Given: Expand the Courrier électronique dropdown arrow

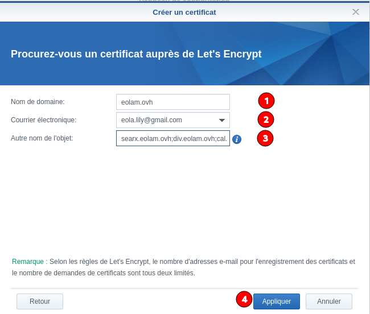Looking at the screenshot, I should 222,120.
